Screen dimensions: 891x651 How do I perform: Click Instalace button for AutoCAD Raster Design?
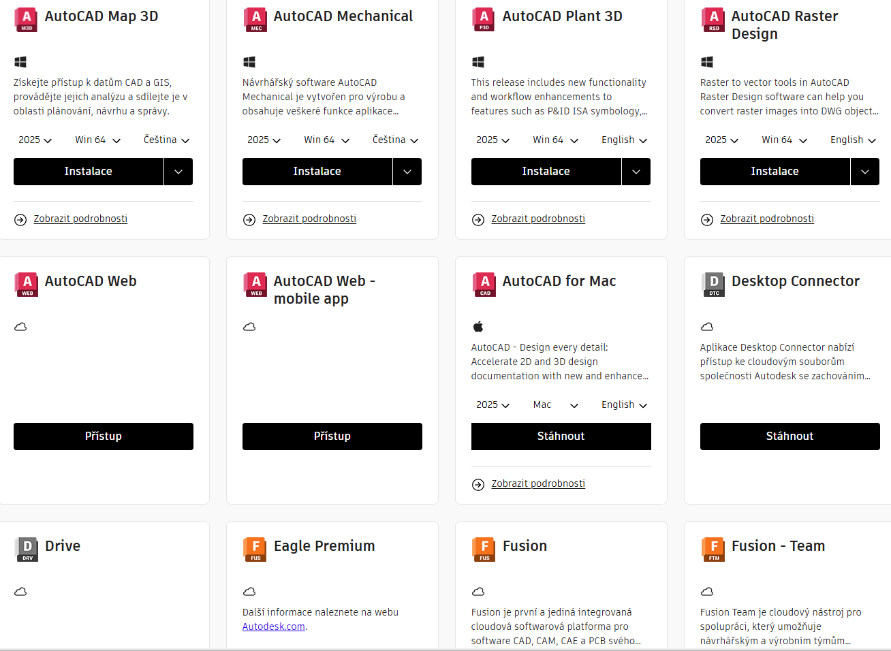pos(775,172)
